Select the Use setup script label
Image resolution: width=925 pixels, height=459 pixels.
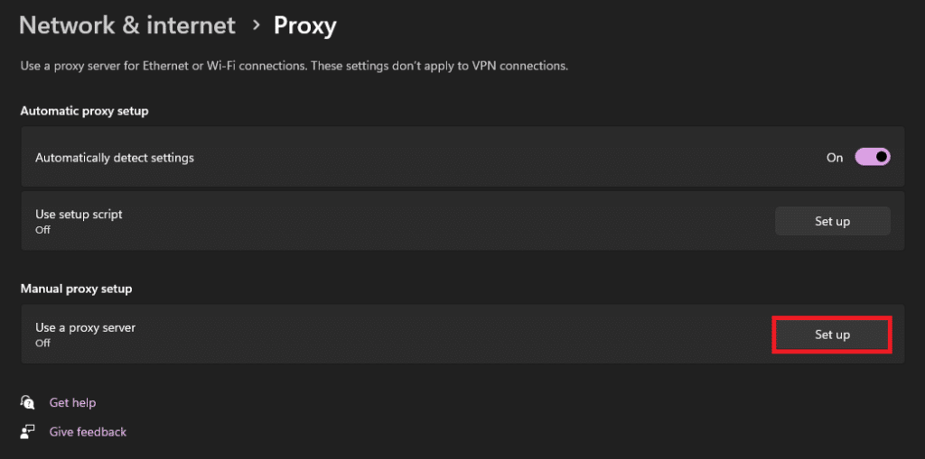pos(79,215)
